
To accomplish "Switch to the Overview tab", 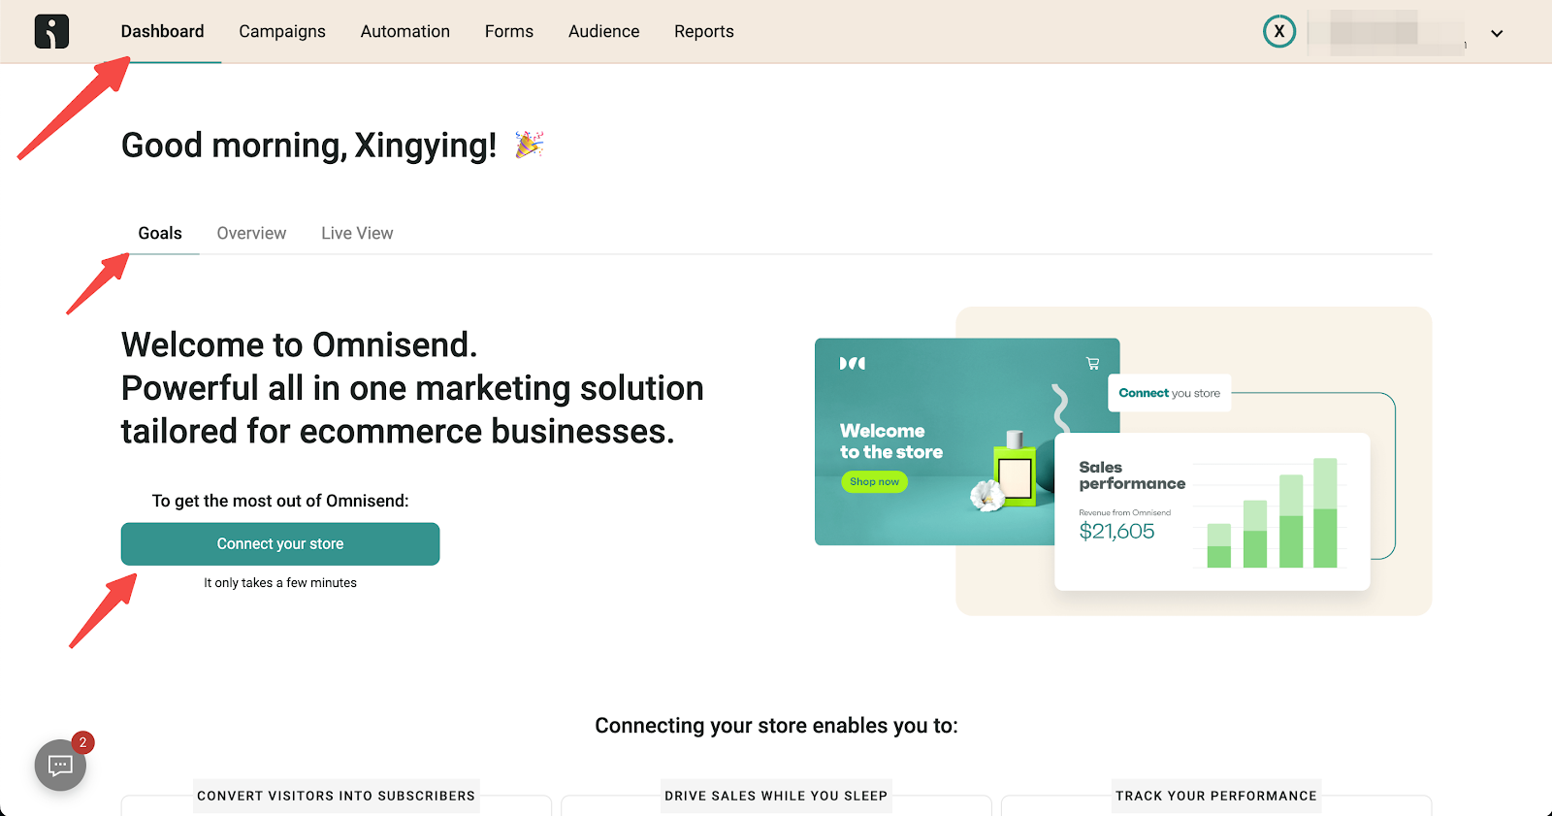I will click(x=251, y=233).
